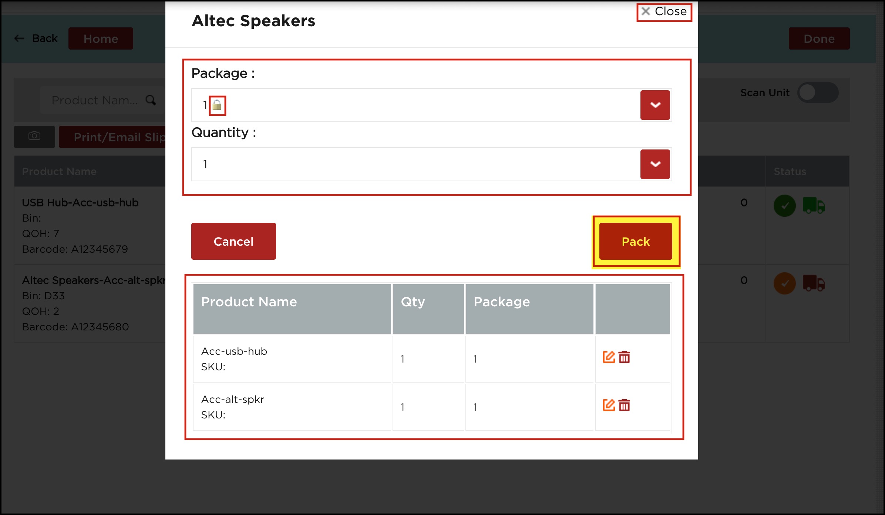The width and height of the screenshot is (885, 515).
Task: Expand the Quantity dropdown arrow
Action: click(655, 164)
